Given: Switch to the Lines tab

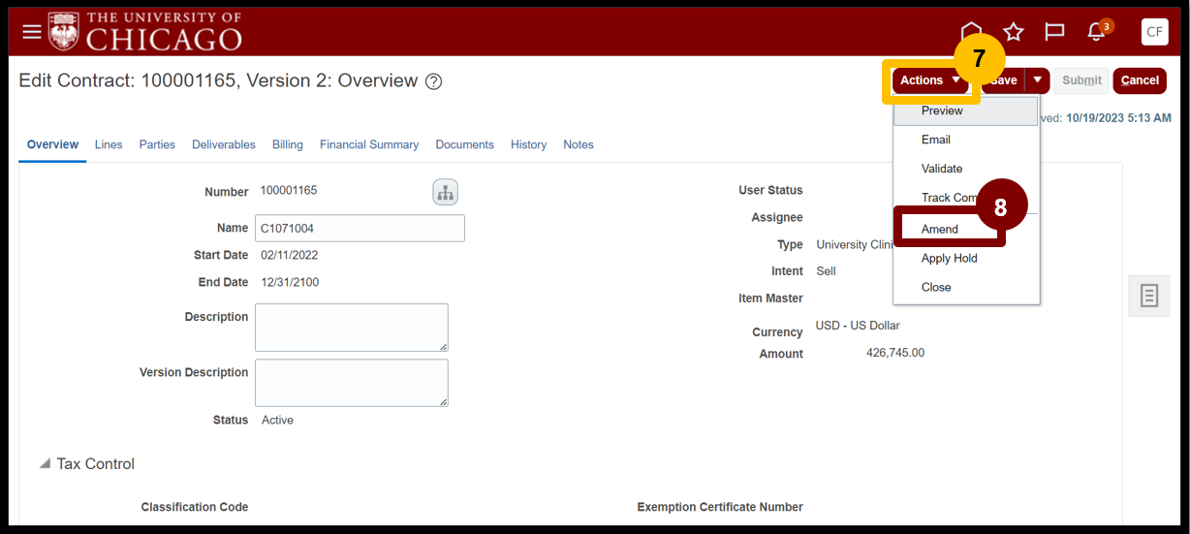Looking at the screenshot, I should 109,144.
